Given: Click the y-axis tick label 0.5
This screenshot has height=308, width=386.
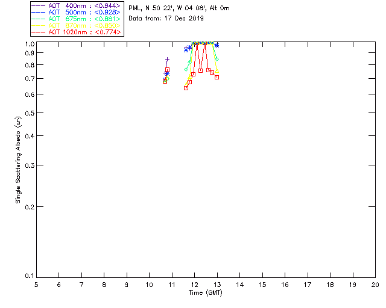Looking at the screenshot, I should pos(30,113).
